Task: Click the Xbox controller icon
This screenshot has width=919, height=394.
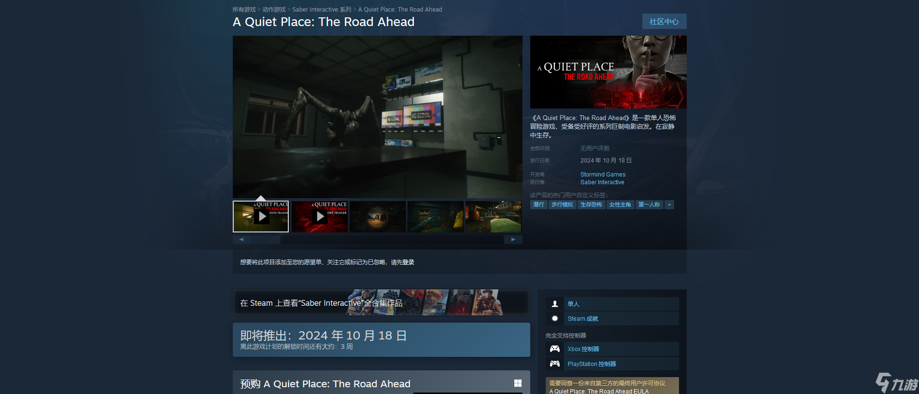Action: tap(555, 349)
